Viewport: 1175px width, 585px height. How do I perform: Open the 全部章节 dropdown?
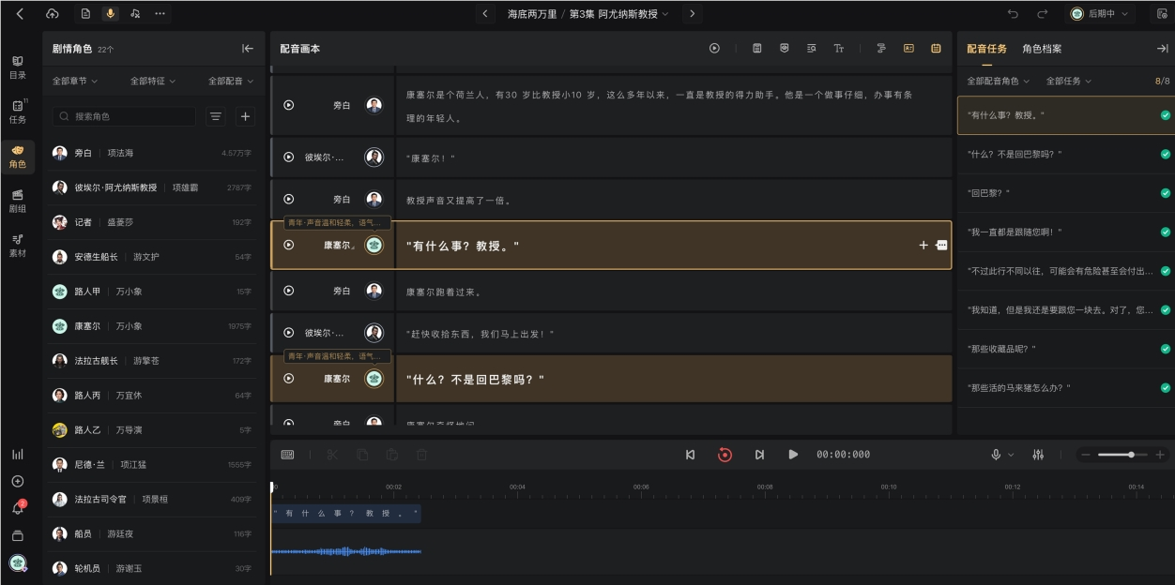tap(69, 82)
